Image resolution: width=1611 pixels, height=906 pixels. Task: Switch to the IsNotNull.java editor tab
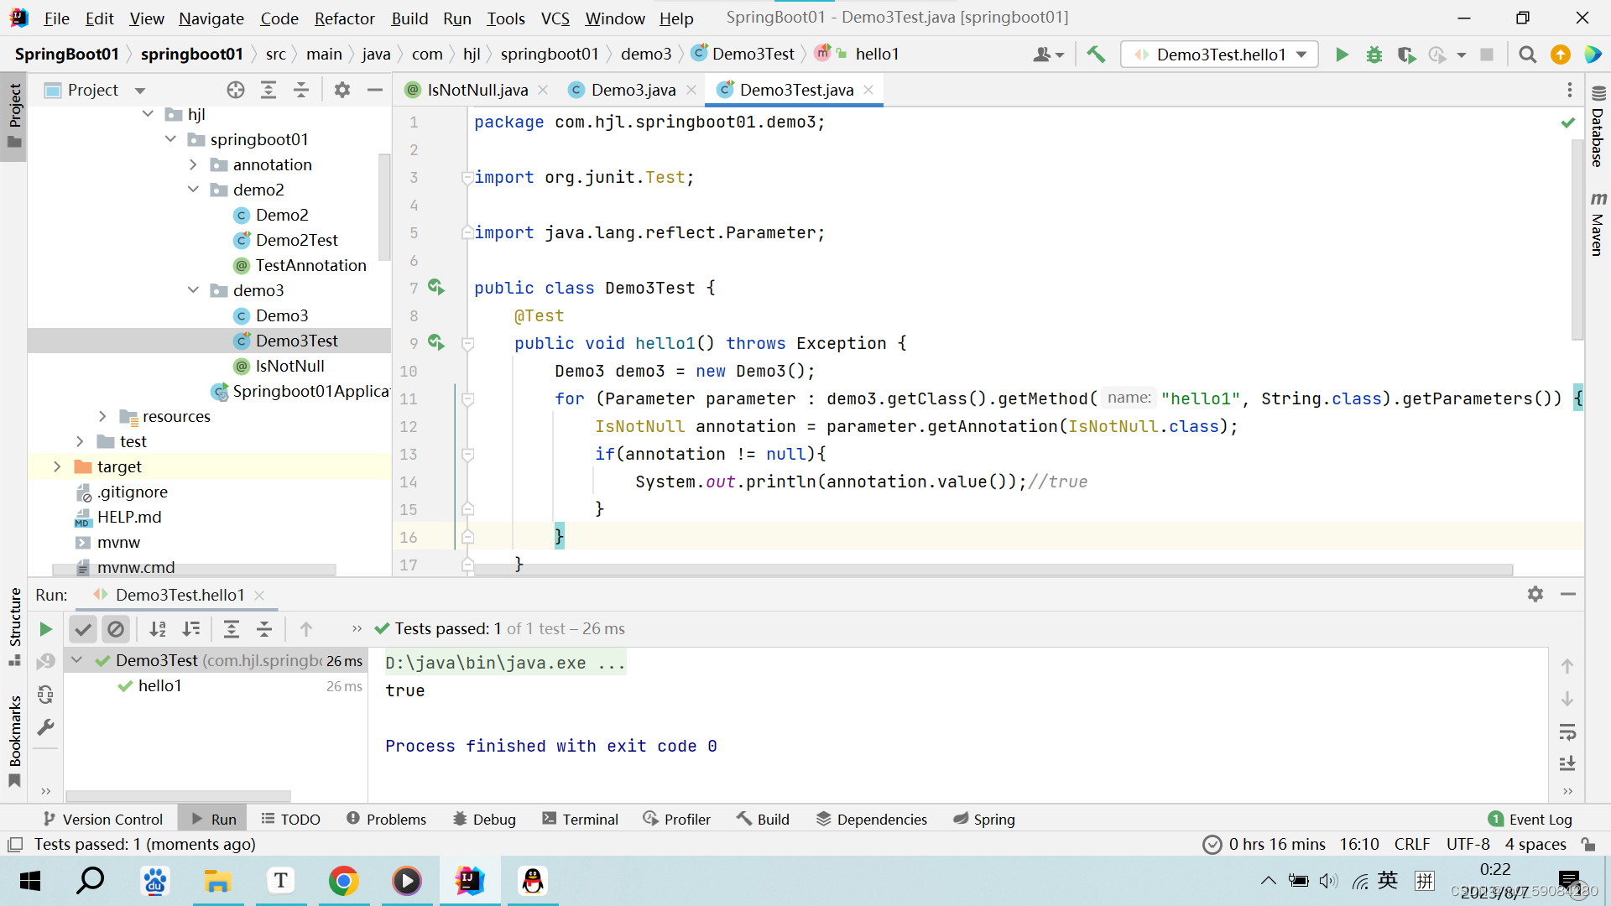(x=477, y=90)
